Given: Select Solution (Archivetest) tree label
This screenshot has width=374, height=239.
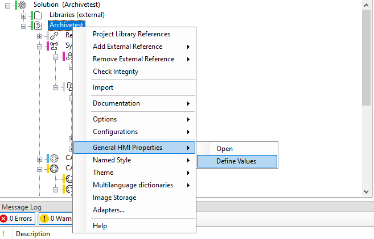Looking at the screenshot, I should pos(67,5).
